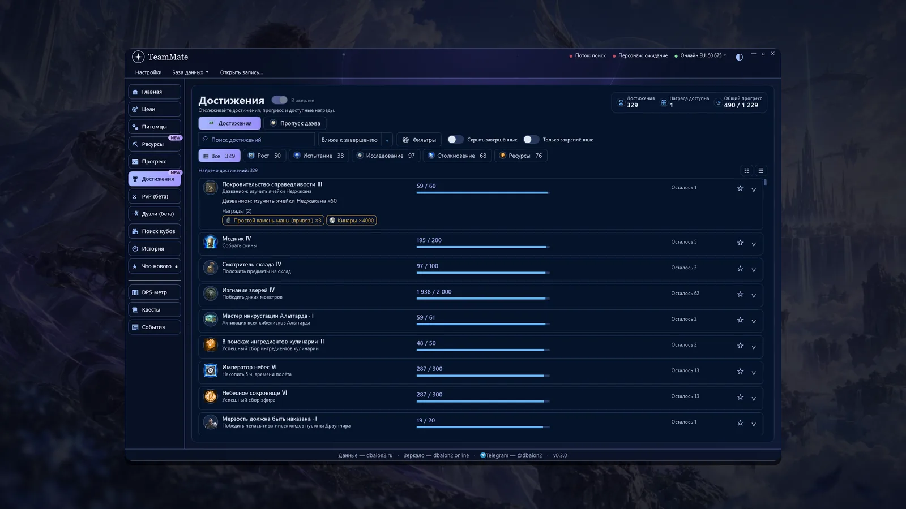
Task: Open the База данных dropdown menu
Action: tap(190, 72)
